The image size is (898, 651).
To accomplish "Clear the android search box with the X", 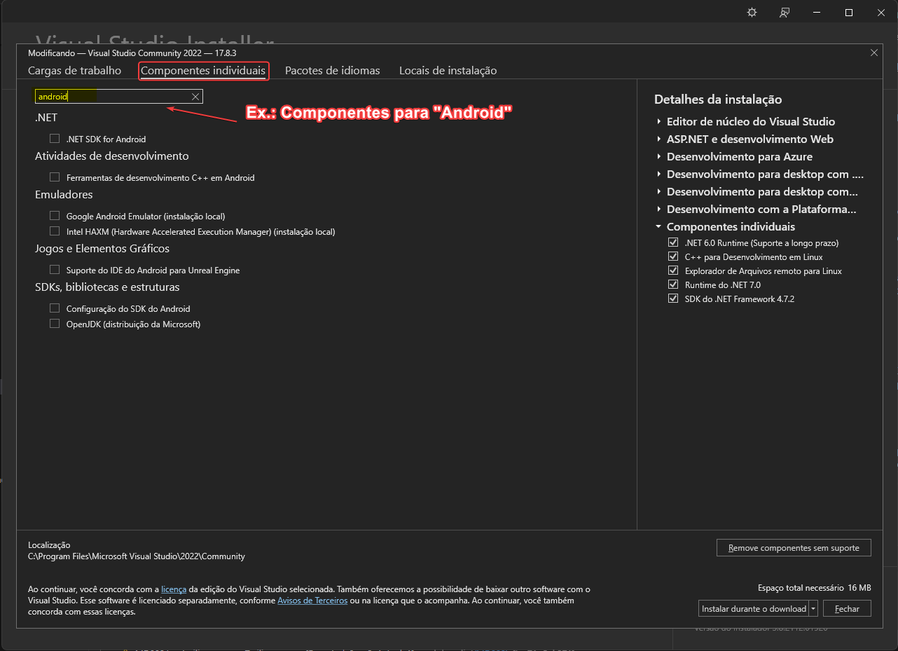I will click(x=195, y=96).
